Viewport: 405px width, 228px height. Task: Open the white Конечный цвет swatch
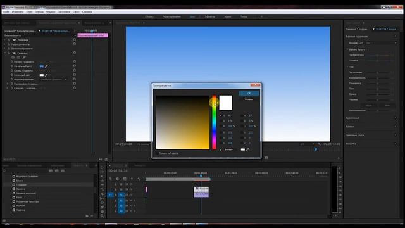[42, 75]
